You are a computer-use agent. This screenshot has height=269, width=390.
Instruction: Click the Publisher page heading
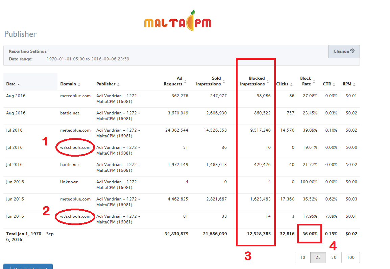click(20, 34)
